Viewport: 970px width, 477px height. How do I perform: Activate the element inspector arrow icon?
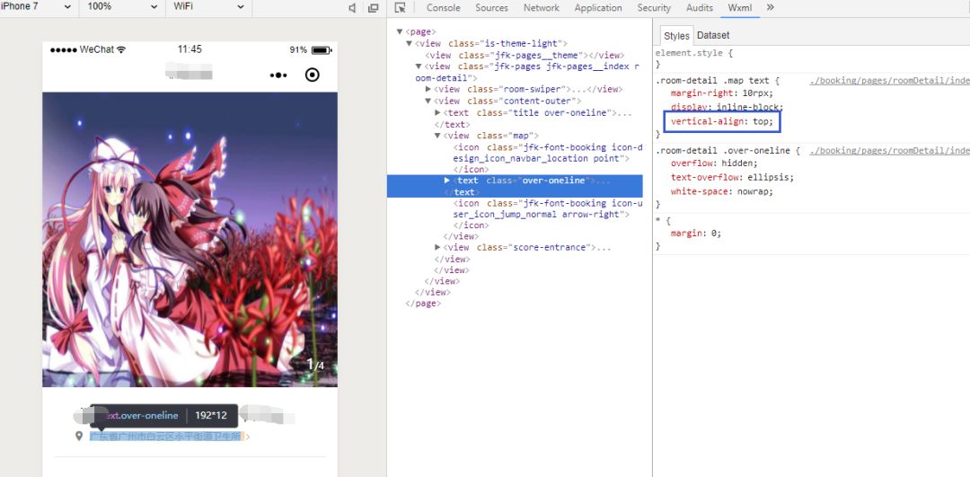401,8
